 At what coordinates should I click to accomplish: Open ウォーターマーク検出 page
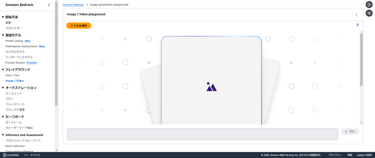pyautogui.click(x=19, y=128)
